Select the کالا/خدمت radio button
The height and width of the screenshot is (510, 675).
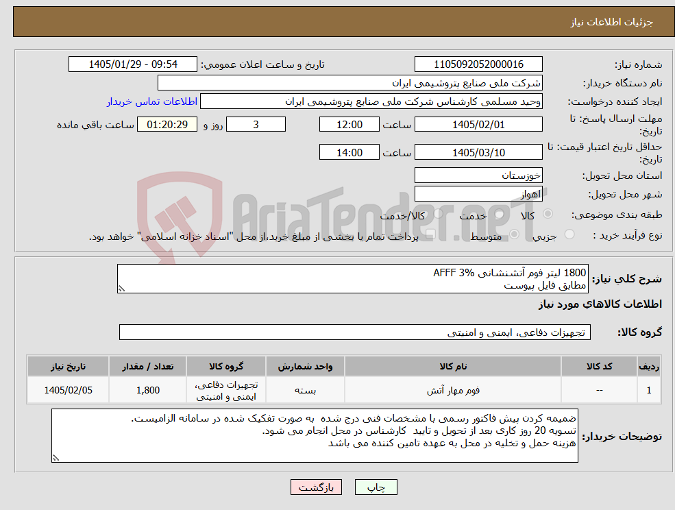pyautogui.click(x=438, y=214)
